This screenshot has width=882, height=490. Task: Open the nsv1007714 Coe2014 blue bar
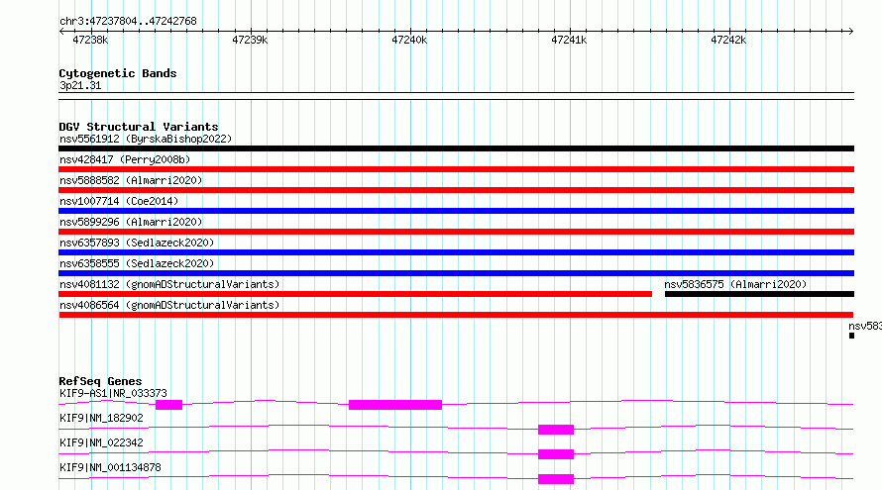point(456,211)
